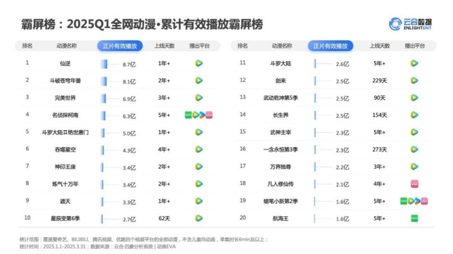The image size is (453, 254).
Task: Click the anime name 武神主宰
Action: (x=280, y=132)
